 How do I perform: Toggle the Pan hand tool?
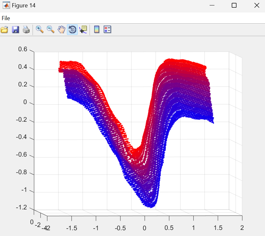[61, 30]
